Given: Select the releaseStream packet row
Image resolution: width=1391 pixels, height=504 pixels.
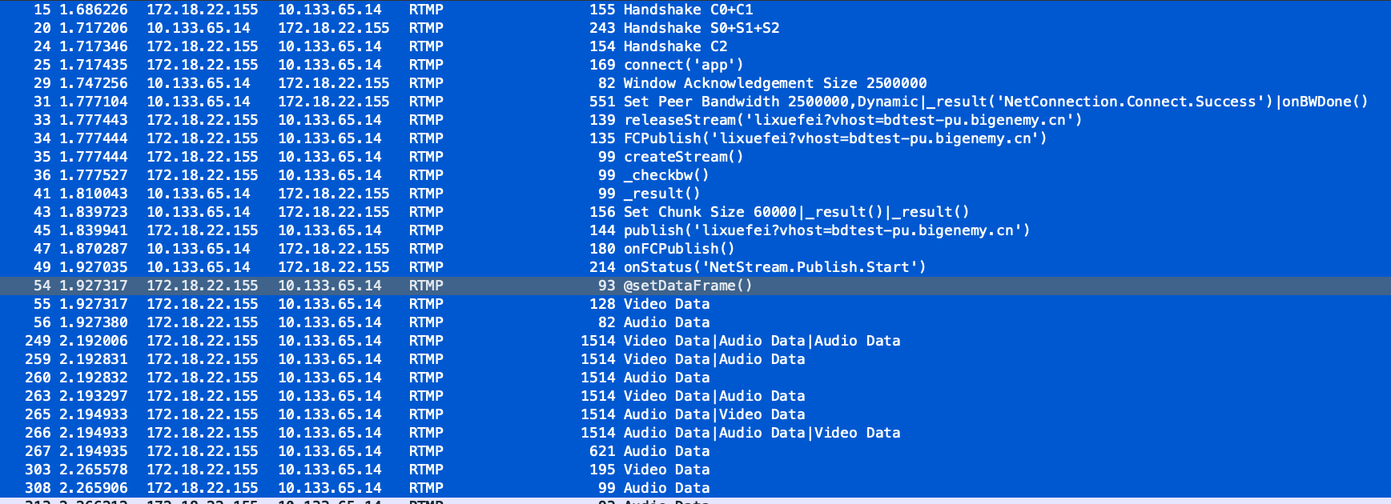Looking at the screenshot, I should click(x=852, y=120).
